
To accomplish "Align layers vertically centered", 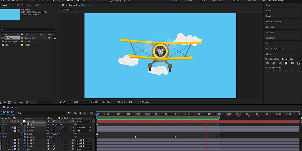I will click(292, 63).
